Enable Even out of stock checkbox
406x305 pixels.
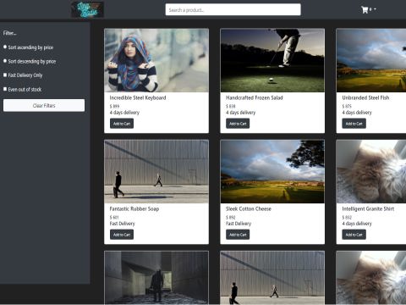[x=5, y=89]
